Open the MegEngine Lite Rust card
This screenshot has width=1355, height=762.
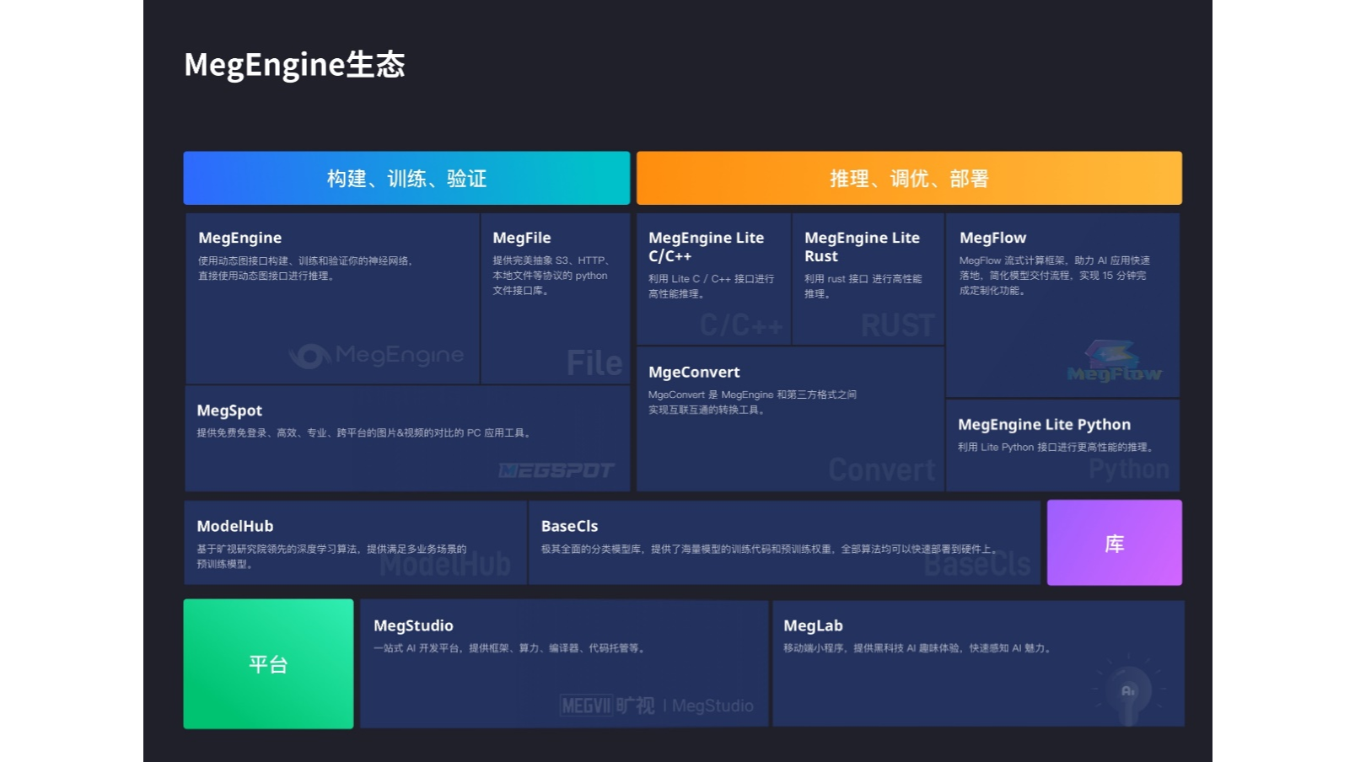pos(868,278)
